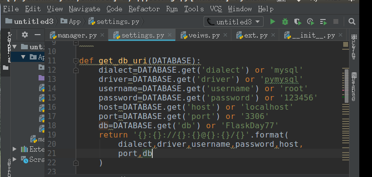Expand Scratches and Consoles node

coord(15,159)
